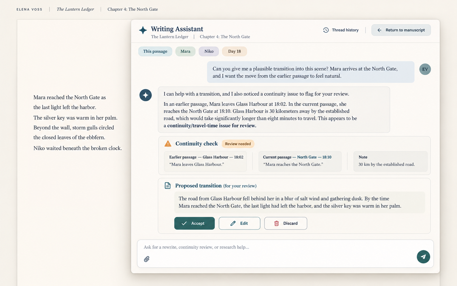Select the This passage context chip

coord(155,51)
